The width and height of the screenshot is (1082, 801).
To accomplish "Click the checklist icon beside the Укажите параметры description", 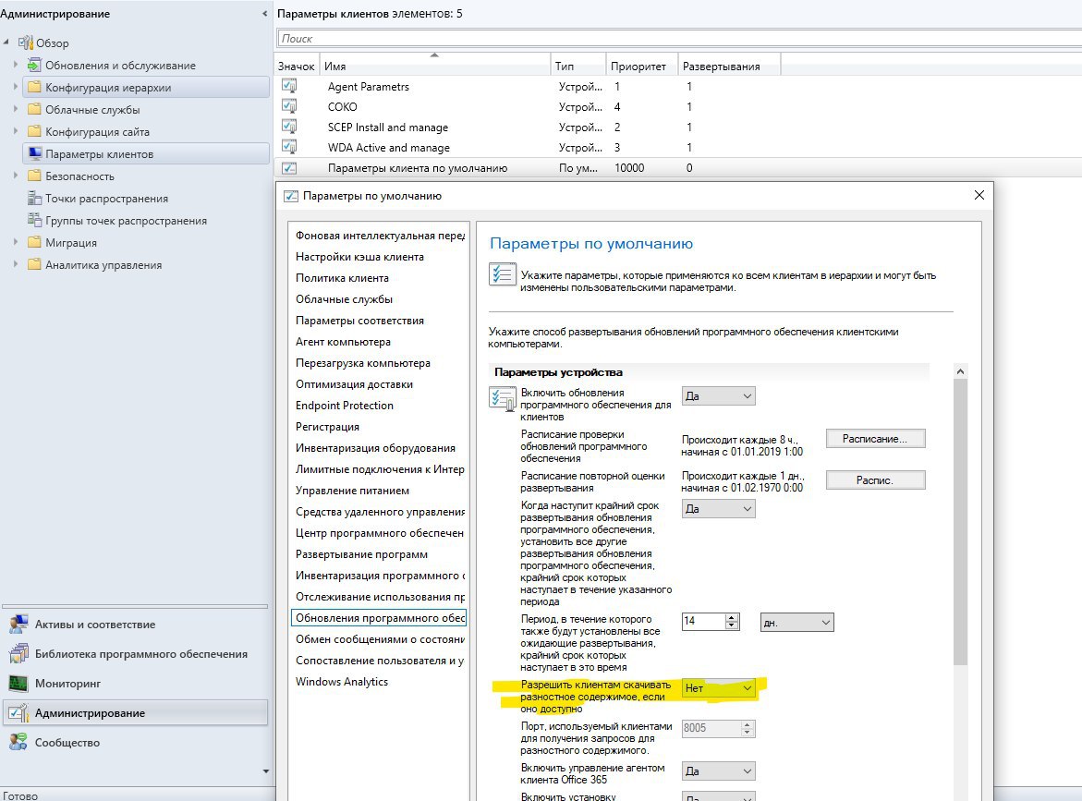I will coord(502,274).
